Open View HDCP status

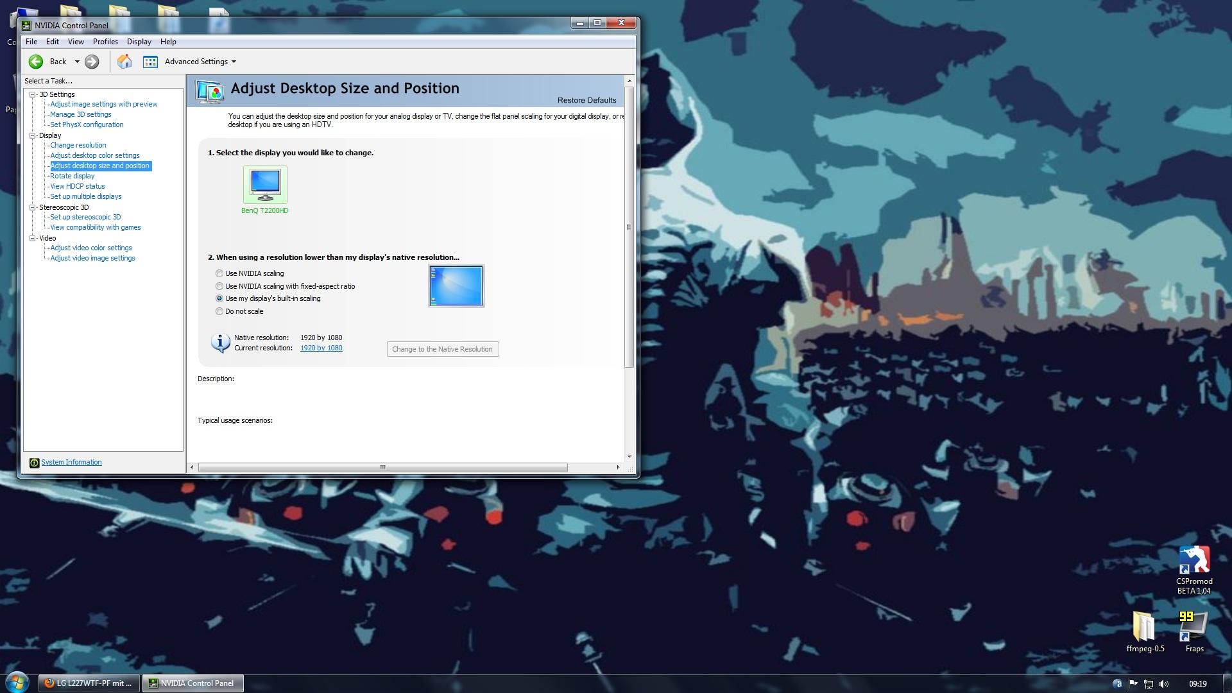78,187
